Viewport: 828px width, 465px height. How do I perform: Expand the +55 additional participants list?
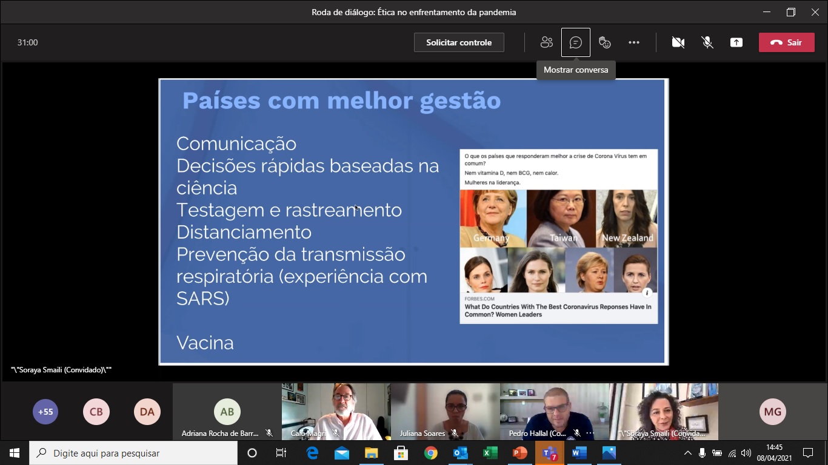pyautogui.click(x=45, y=412)
